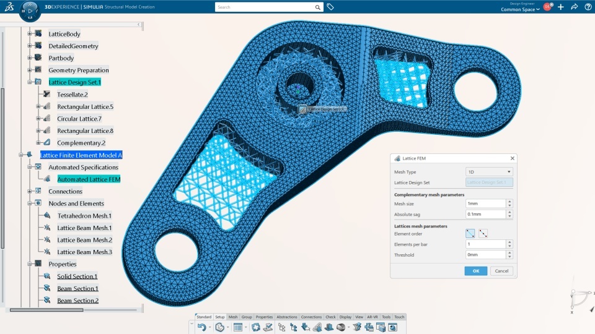The height and width of the screenshot is (334, 595).
Task: Collapse the Lattice Design Set.1 node
Action: [30, 82]
